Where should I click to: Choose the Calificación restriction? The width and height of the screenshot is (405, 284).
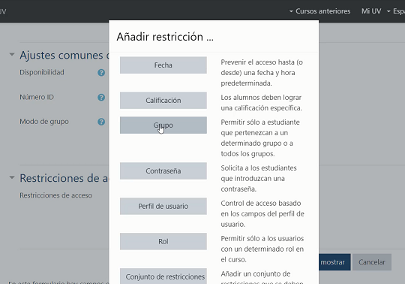pos(163,101)
